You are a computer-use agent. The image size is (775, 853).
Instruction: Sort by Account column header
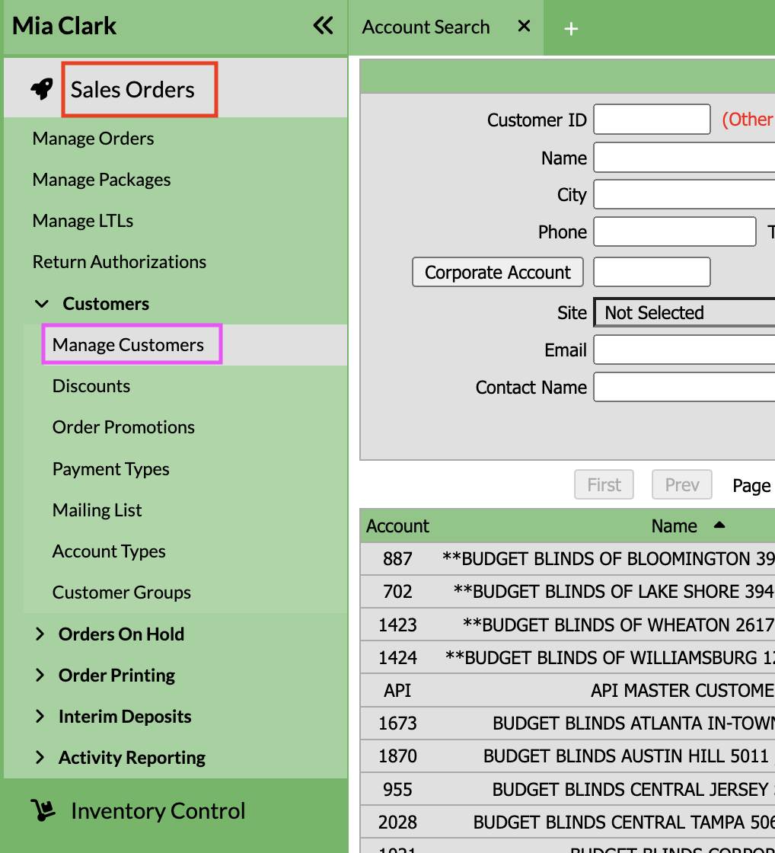point(397,526)
